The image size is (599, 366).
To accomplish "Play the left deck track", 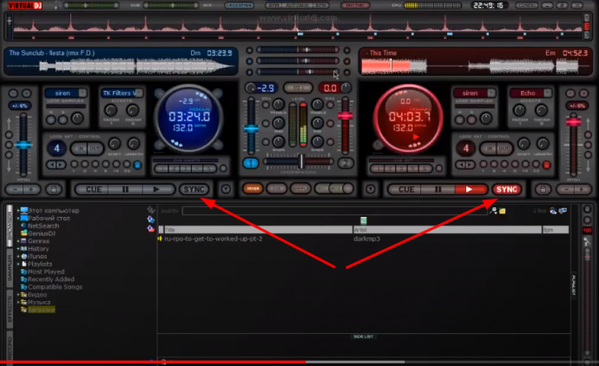I will click(156, 189).
